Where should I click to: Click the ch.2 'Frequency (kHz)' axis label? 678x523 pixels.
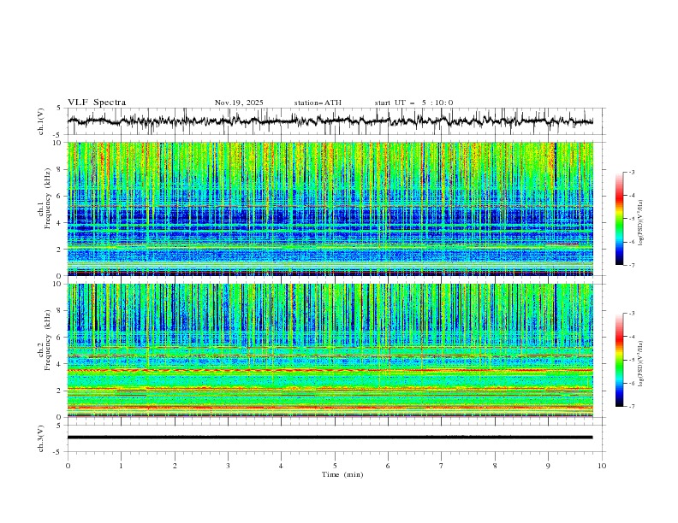tap(48, 340)
